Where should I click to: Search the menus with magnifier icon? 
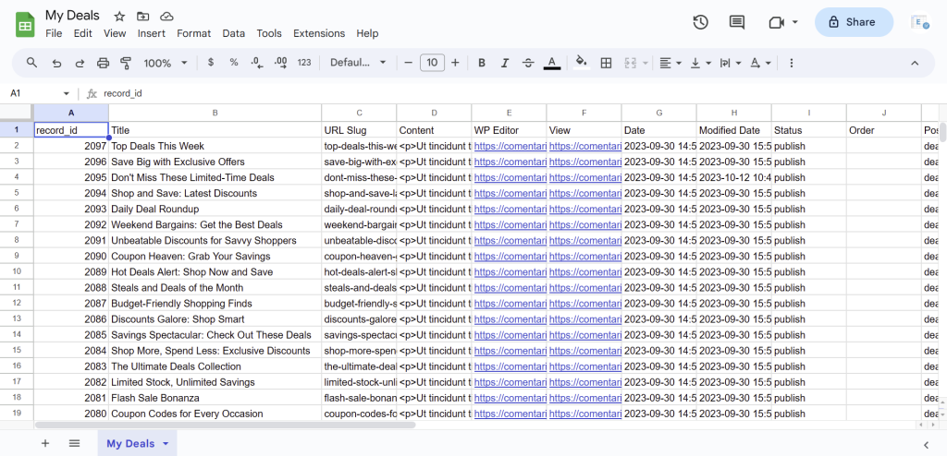pos(32,63)
